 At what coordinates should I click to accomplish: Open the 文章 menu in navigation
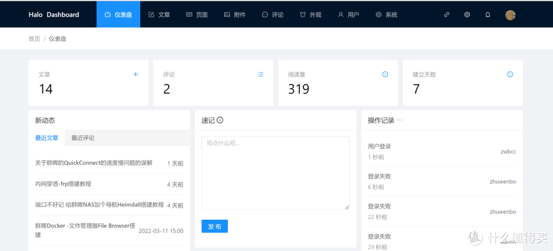[x=159, y=14]
